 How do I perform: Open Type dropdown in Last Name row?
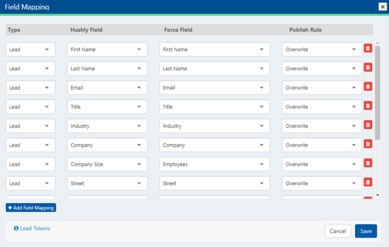tap(31, 69)
